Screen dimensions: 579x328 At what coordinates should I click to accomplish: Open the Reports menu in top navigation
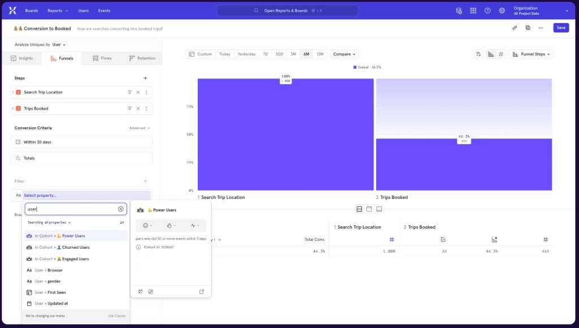58,11
